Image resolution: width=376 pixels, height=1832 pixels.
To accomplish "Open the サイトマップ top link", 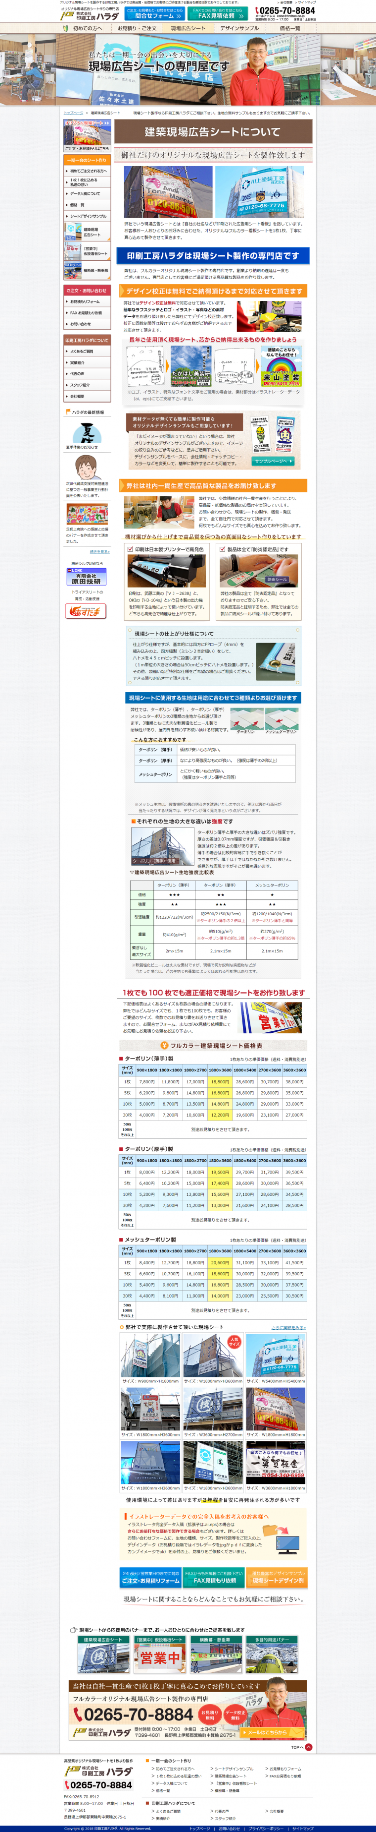I will pos(306,2).
